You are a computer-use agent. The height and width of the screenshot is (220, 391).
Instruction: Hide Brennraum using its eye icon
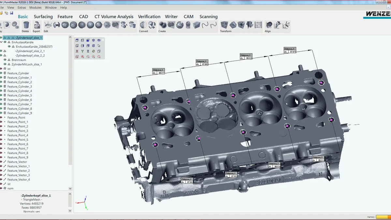(x=5, y=60)
